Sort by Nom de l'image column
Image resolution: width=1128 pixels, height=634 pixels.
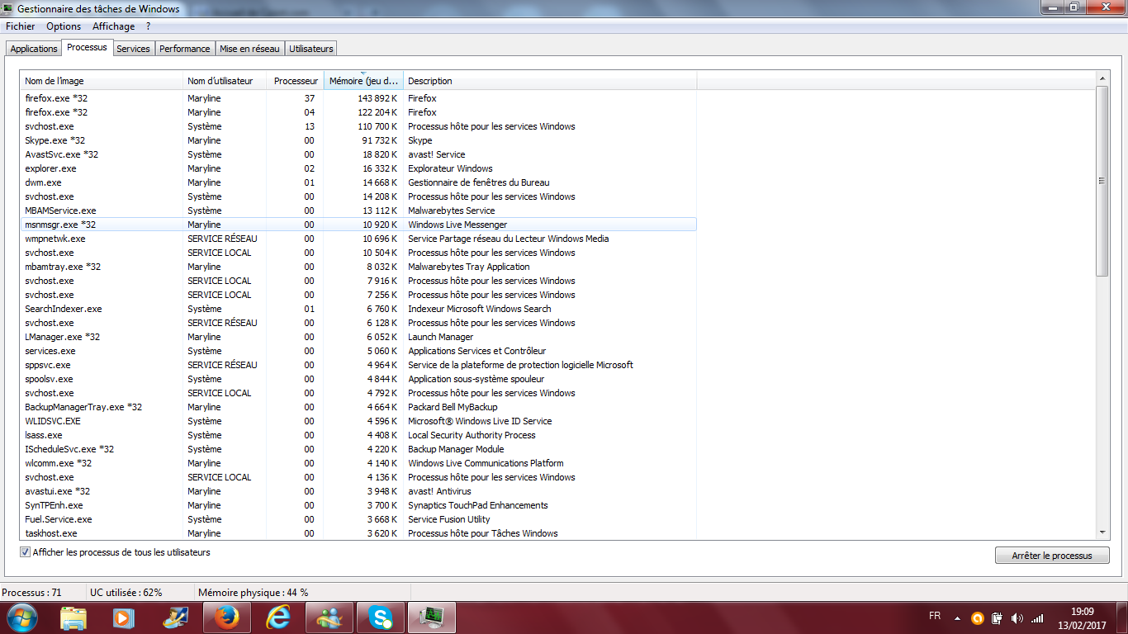[x=102, y=81]
